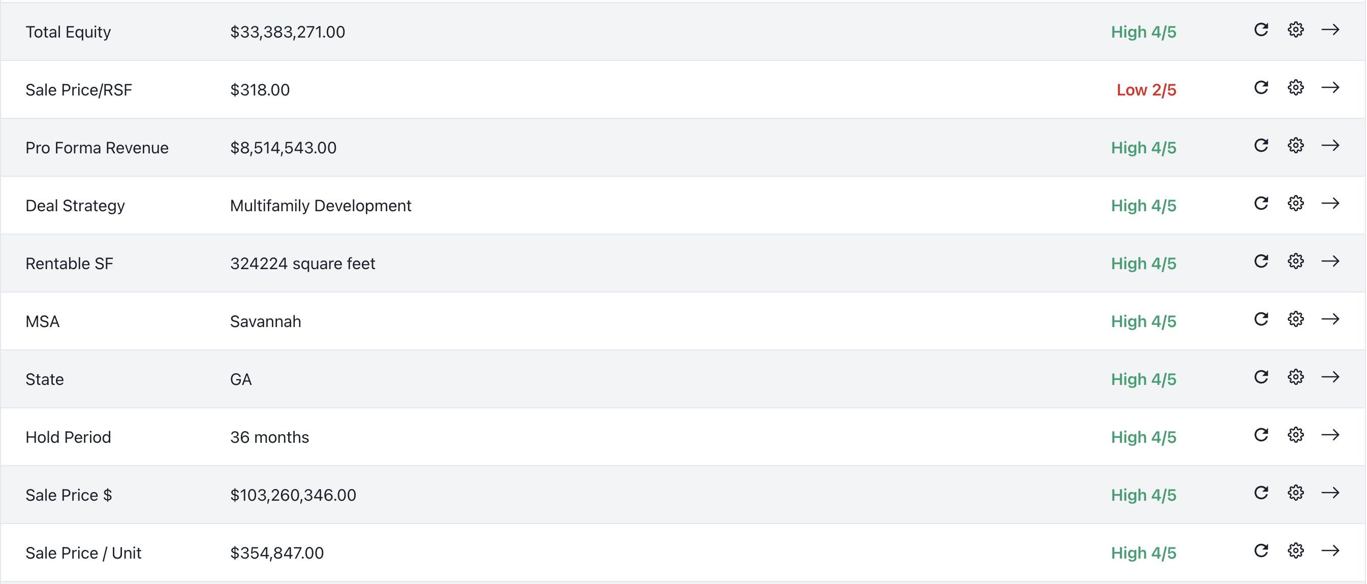
Task: Open settings gear for Sale Price/RSF
Action: coord(1295,87)
